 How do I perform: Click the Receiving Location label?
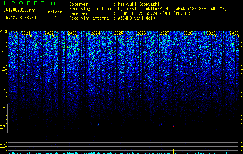[x=90, y=9]
